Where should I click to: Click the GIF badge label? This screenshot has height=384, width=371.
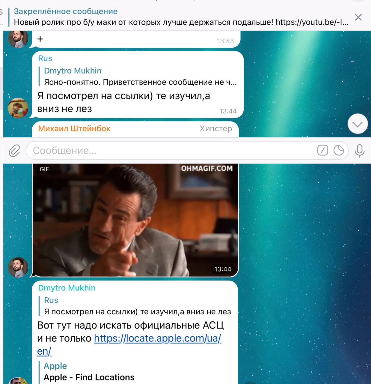44,169
